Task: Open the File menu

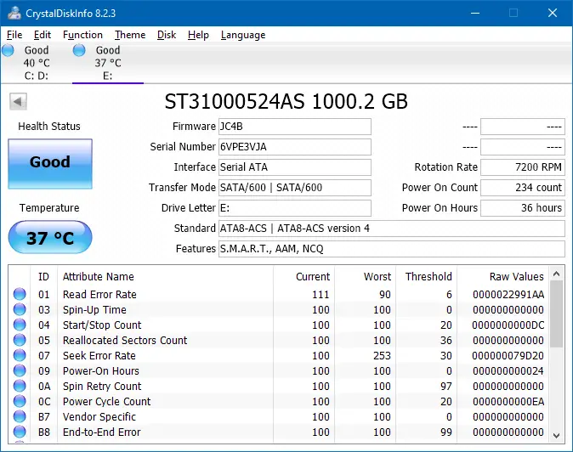Action: (14, 35)
